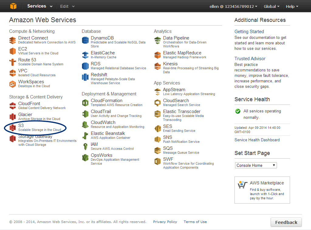Image resolution: width=311 pixels, height=230 pixels.
Task: Click the S3 red bucket icon
Action: coord(12,128)
